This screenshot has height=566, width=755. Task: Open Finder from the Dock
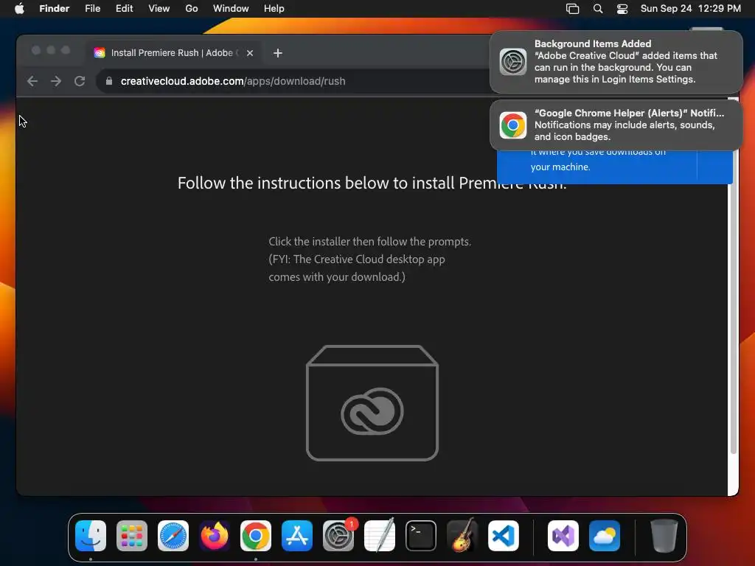coord(91,536)
